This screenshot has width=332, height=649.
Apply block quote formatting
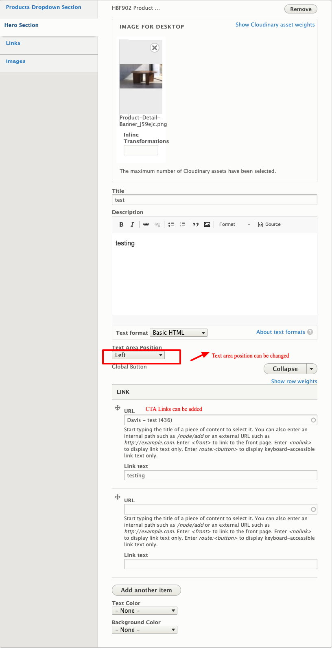(x=196, y=225)
